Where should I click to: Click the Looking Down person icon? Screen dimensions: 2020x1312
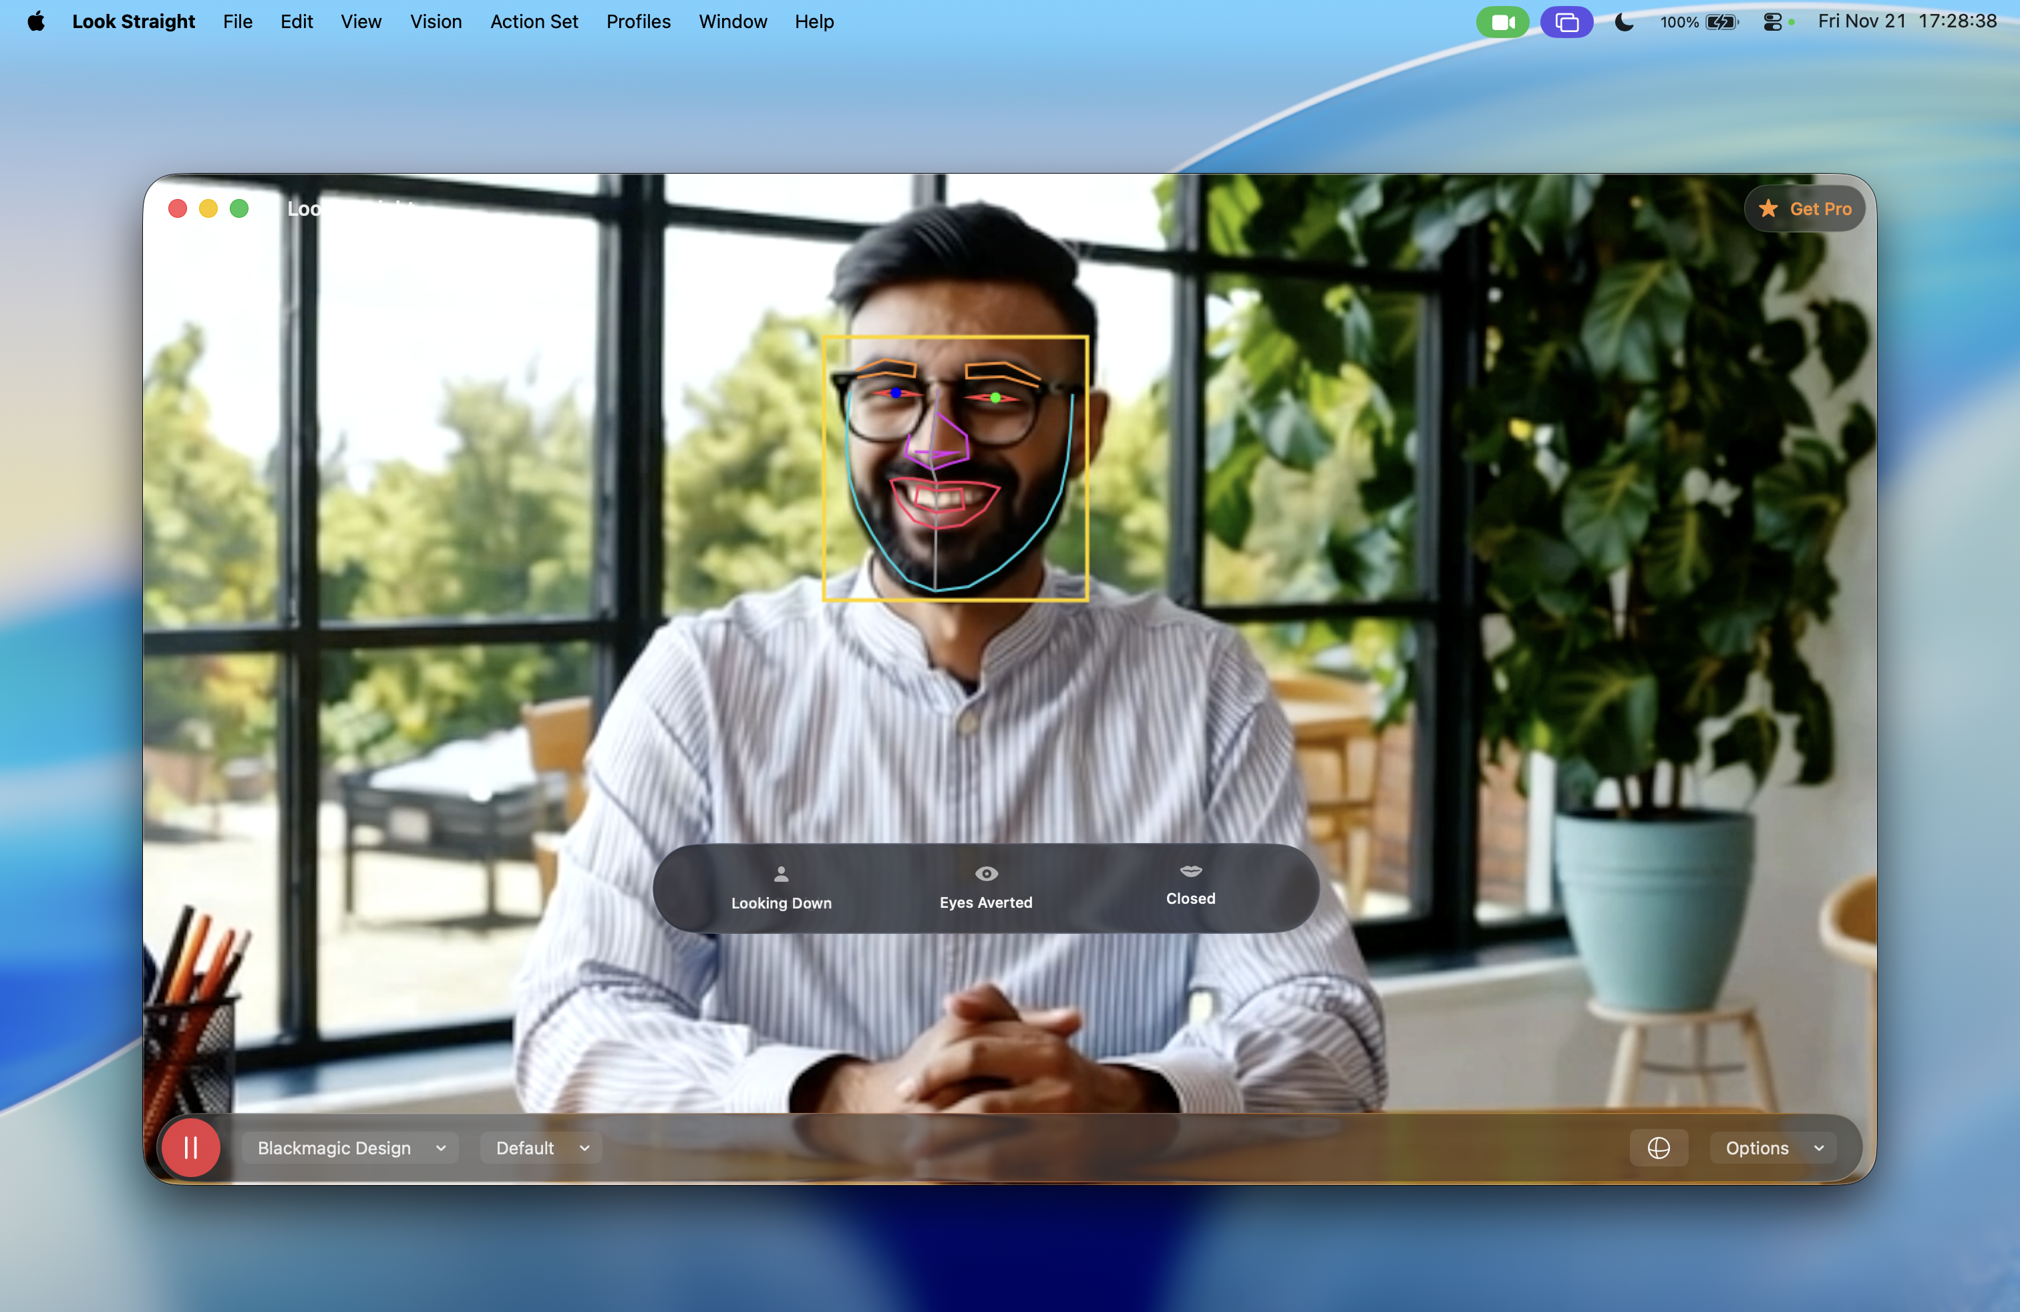point(781,873)
